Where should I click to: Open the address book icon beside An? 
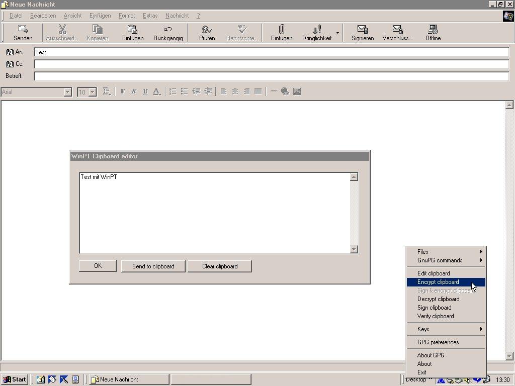10,52
